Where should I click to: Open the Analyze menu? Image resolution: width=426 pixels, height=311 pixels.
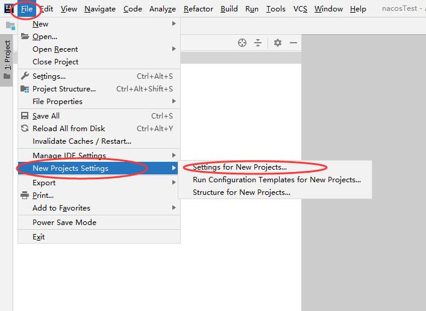click(x=163, y=9)
